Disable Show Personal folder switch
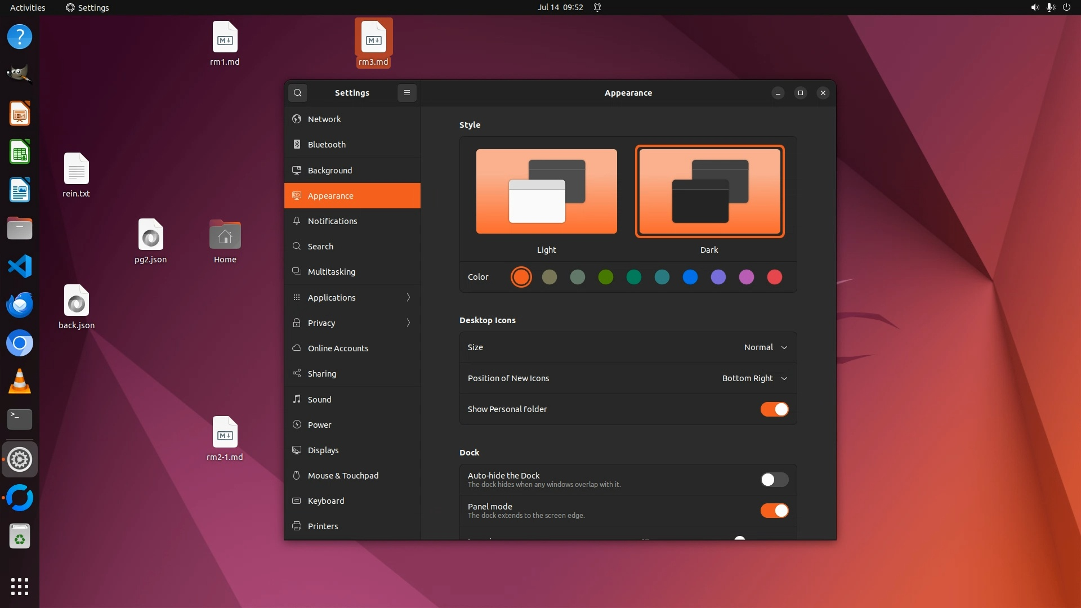The image size is (1081, 608). point(774,409)
